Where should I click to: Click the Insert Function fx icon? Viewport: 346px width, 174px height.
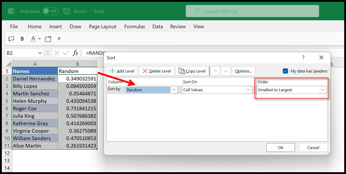point(75,53)
